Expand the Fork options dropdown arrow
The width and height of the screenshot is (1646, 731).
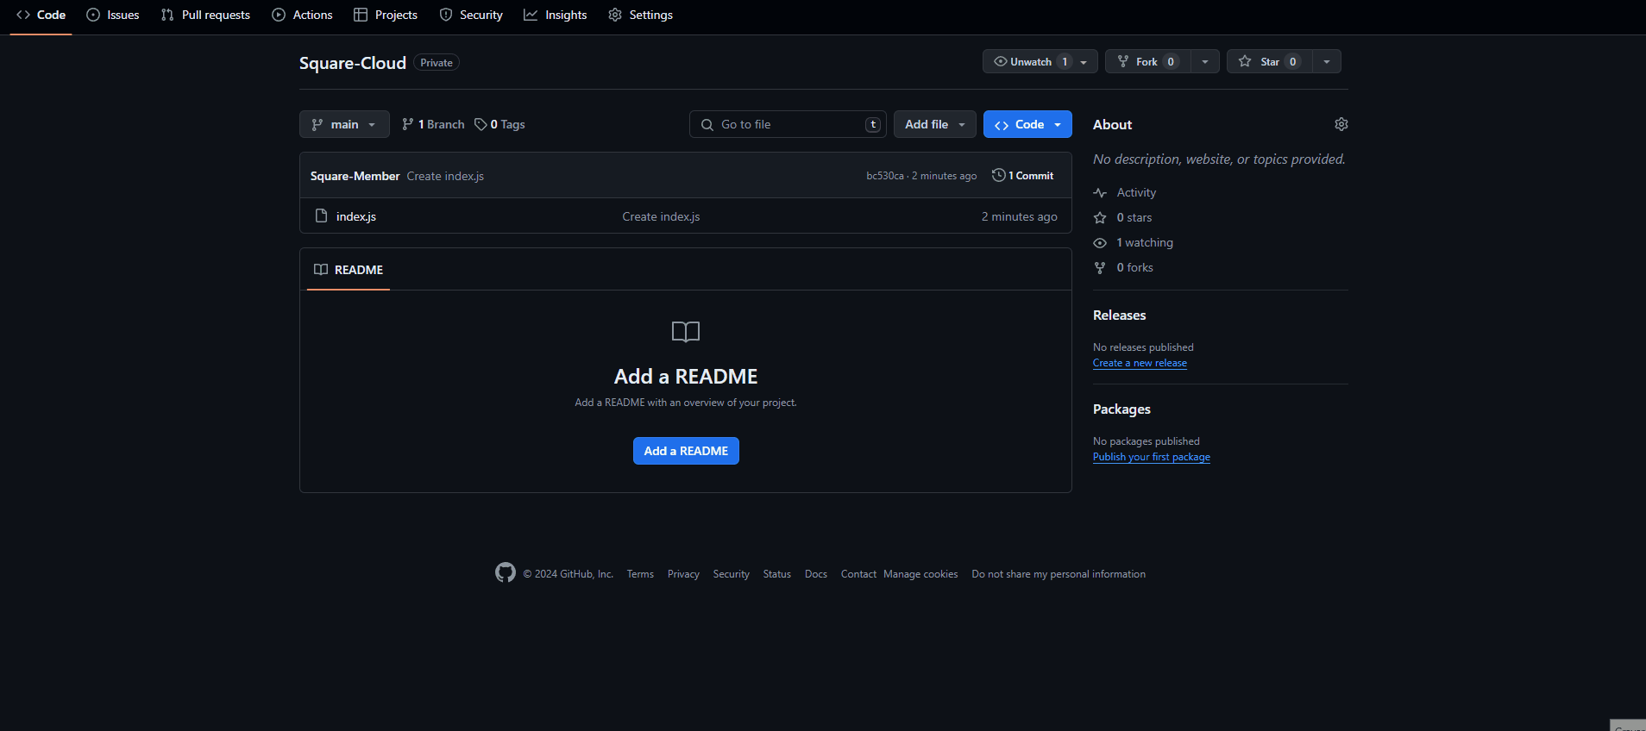point(1205,61)
